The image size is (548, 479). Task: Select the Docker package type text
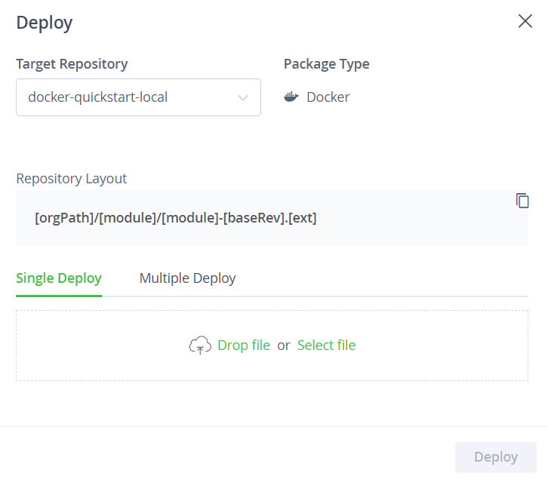point(328,97)
